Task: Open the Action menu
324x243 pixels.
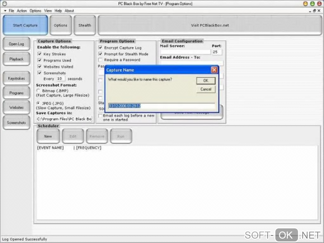Action: pyautogui.click(x=22, y=11)
